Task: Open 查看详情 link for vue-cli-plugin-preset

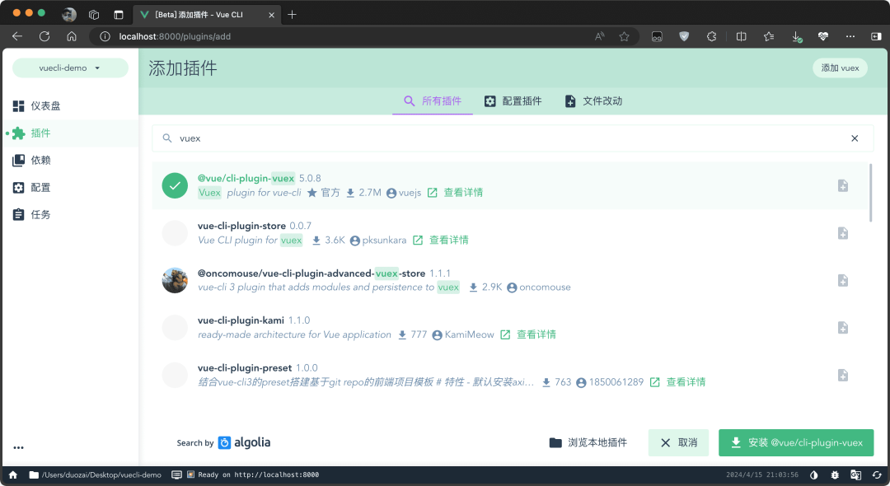Action: [677, 382]
